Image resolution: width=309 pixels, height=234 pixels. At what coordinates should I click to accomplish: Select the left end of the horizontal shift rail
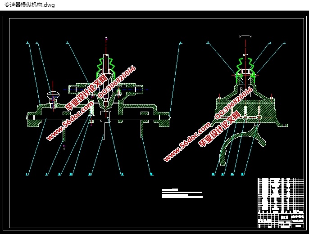(31, 118)
